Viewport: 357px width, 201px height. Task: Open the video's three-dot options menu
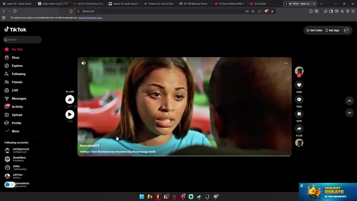pyautogui.click(x=286, y=63)
